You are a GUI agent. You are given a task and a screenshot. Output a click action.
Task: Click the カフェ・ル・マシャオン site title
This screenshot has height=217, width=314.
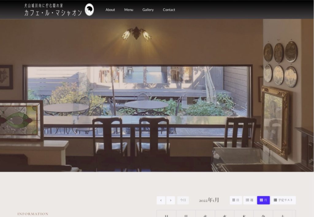(x=53, y=13)
